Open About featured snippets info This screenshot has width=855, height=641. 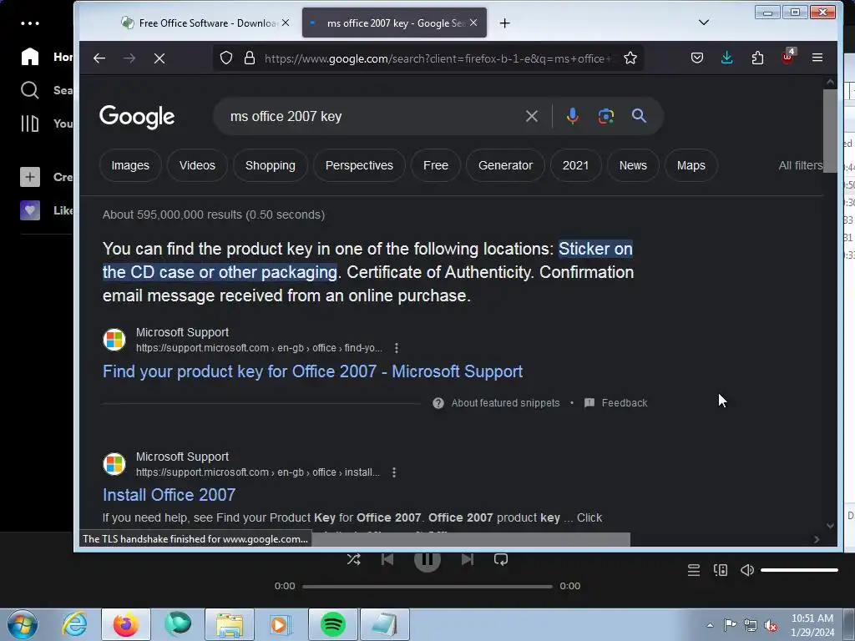click(496, 403)
